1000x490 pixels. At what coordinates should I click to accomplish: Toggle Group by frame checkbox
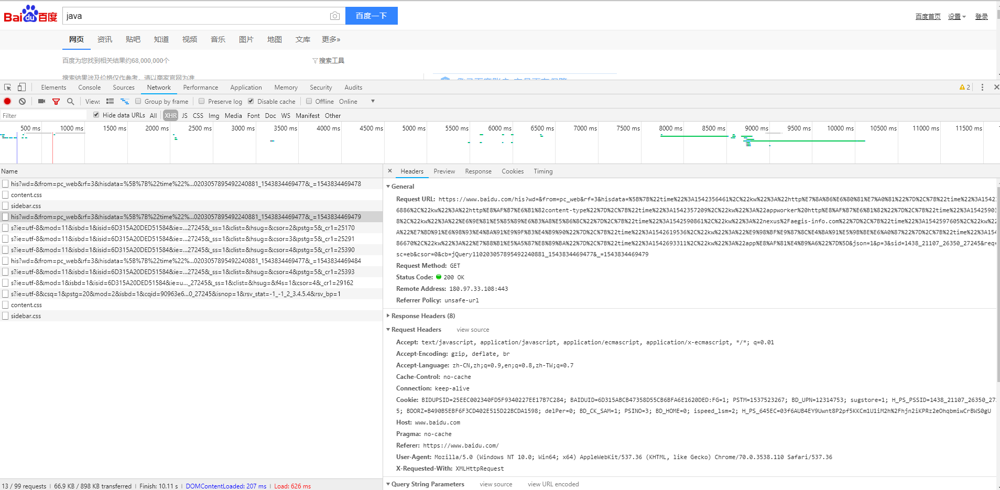[138, 101]
